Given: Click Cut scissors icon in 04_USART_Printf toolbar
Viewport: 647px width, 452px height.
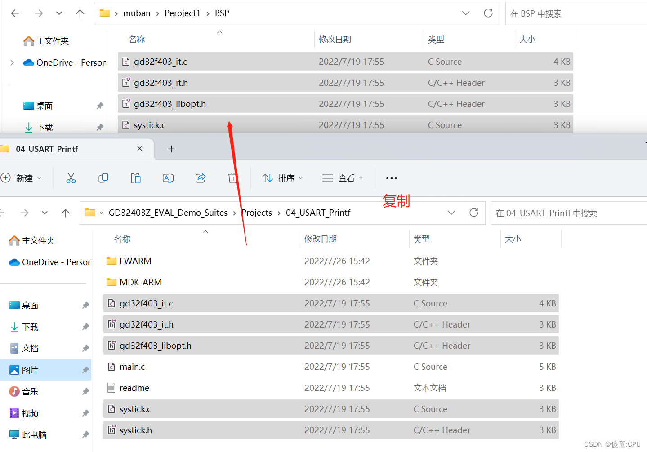Looking at the screenshot, I should (71, 178).
